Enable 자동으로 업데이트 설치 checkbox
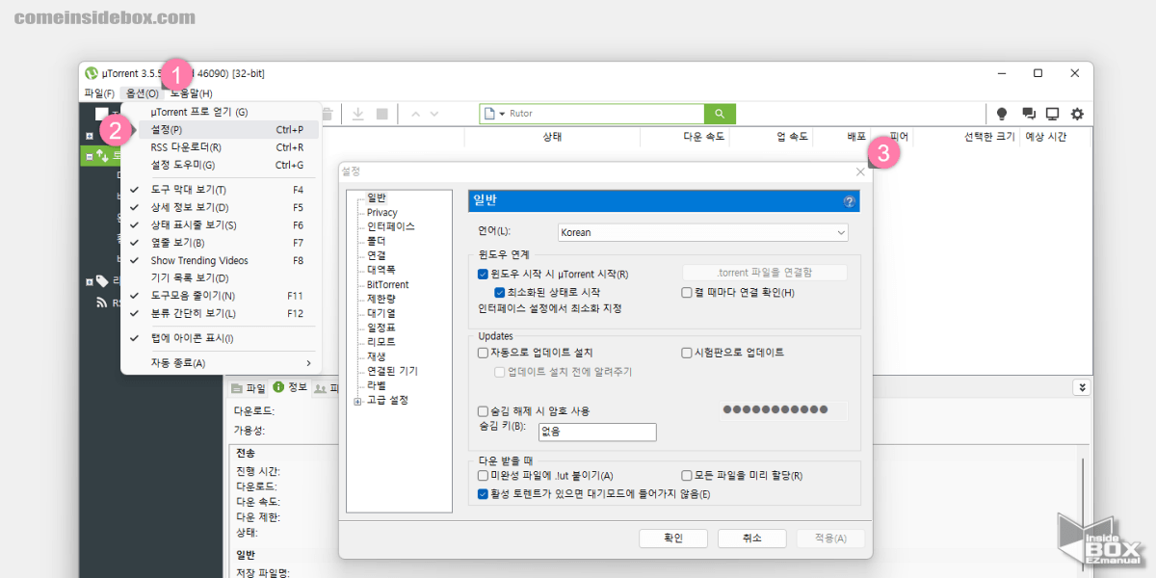 pos(484,353)
